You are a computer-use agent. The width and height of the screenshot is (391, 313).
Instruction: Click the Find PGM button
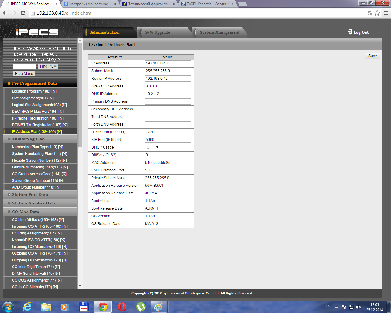coord(48,66)
